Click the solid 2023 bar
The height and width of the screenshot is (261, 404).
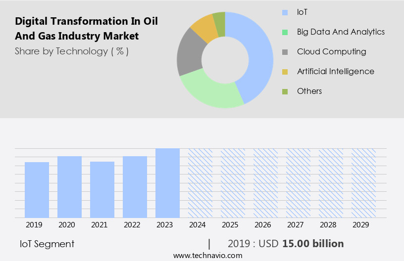167,183
